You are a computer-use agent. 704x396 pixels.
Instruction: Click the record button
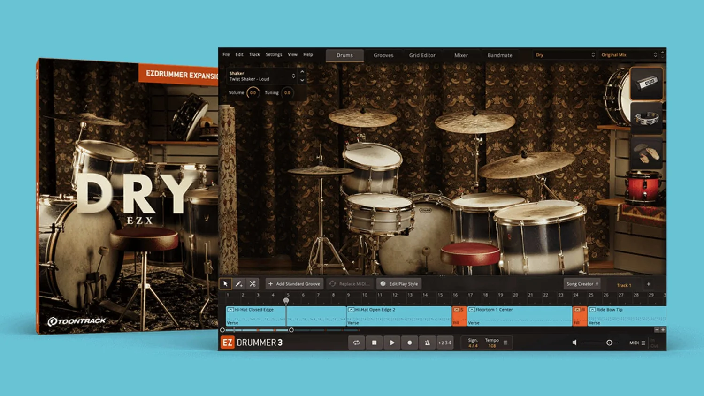pyautogui.click(x=409, y=343)
